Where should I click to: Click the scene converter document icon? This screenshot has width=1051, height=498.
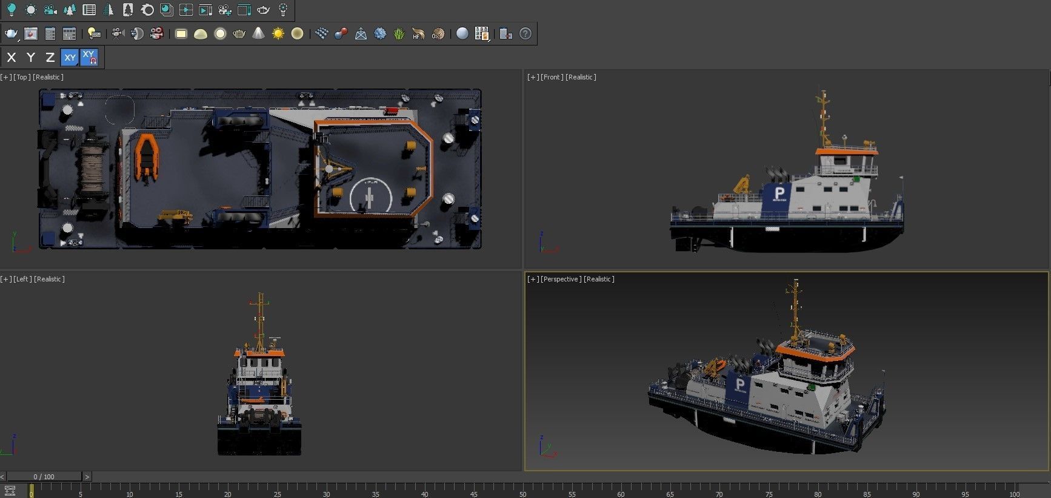pyautogui.click(x=506, y=34)
